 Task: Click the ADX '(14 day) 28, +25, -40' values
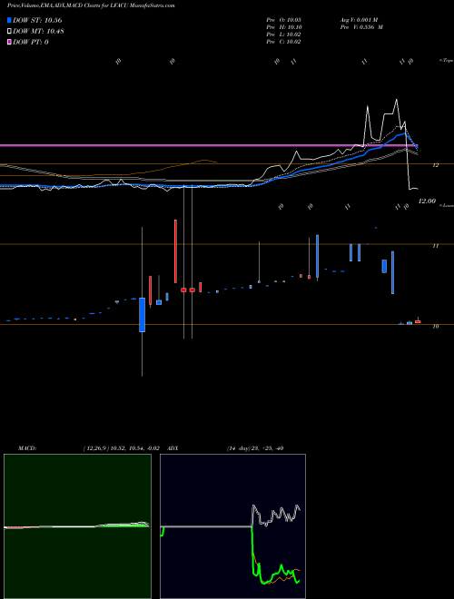coord(255,448)
